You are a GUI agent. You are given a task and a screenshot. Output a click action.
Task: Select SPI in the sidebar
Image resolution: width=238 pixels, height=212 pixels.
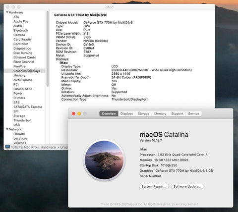(x=16, y=111)
